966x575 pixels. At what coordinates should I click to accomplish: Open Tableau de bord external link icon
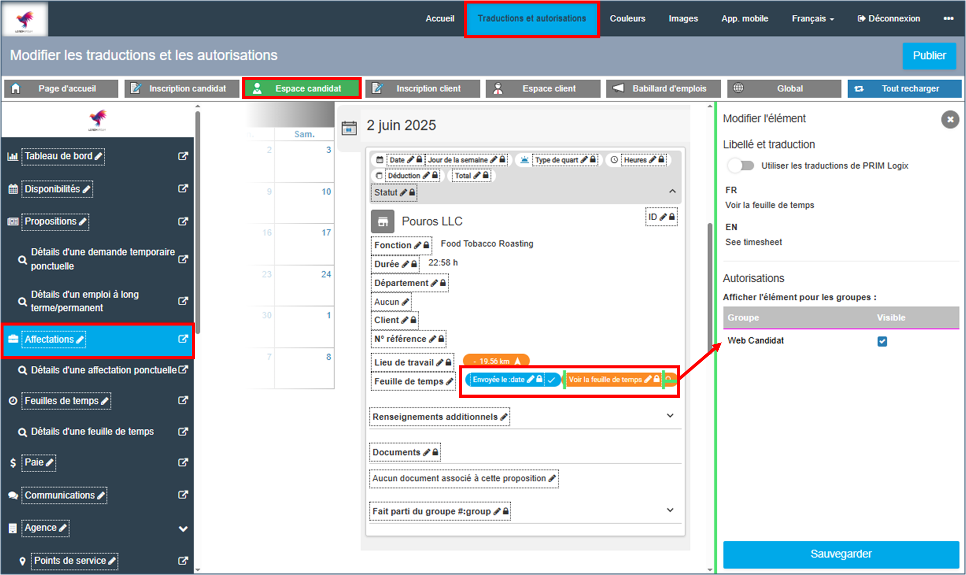tap(183, 156)
